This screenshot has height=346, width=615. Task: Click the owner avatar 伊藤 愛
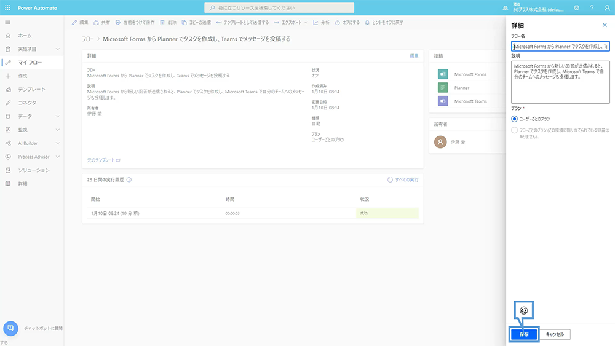pyautogui.click(x=440, y=142)
